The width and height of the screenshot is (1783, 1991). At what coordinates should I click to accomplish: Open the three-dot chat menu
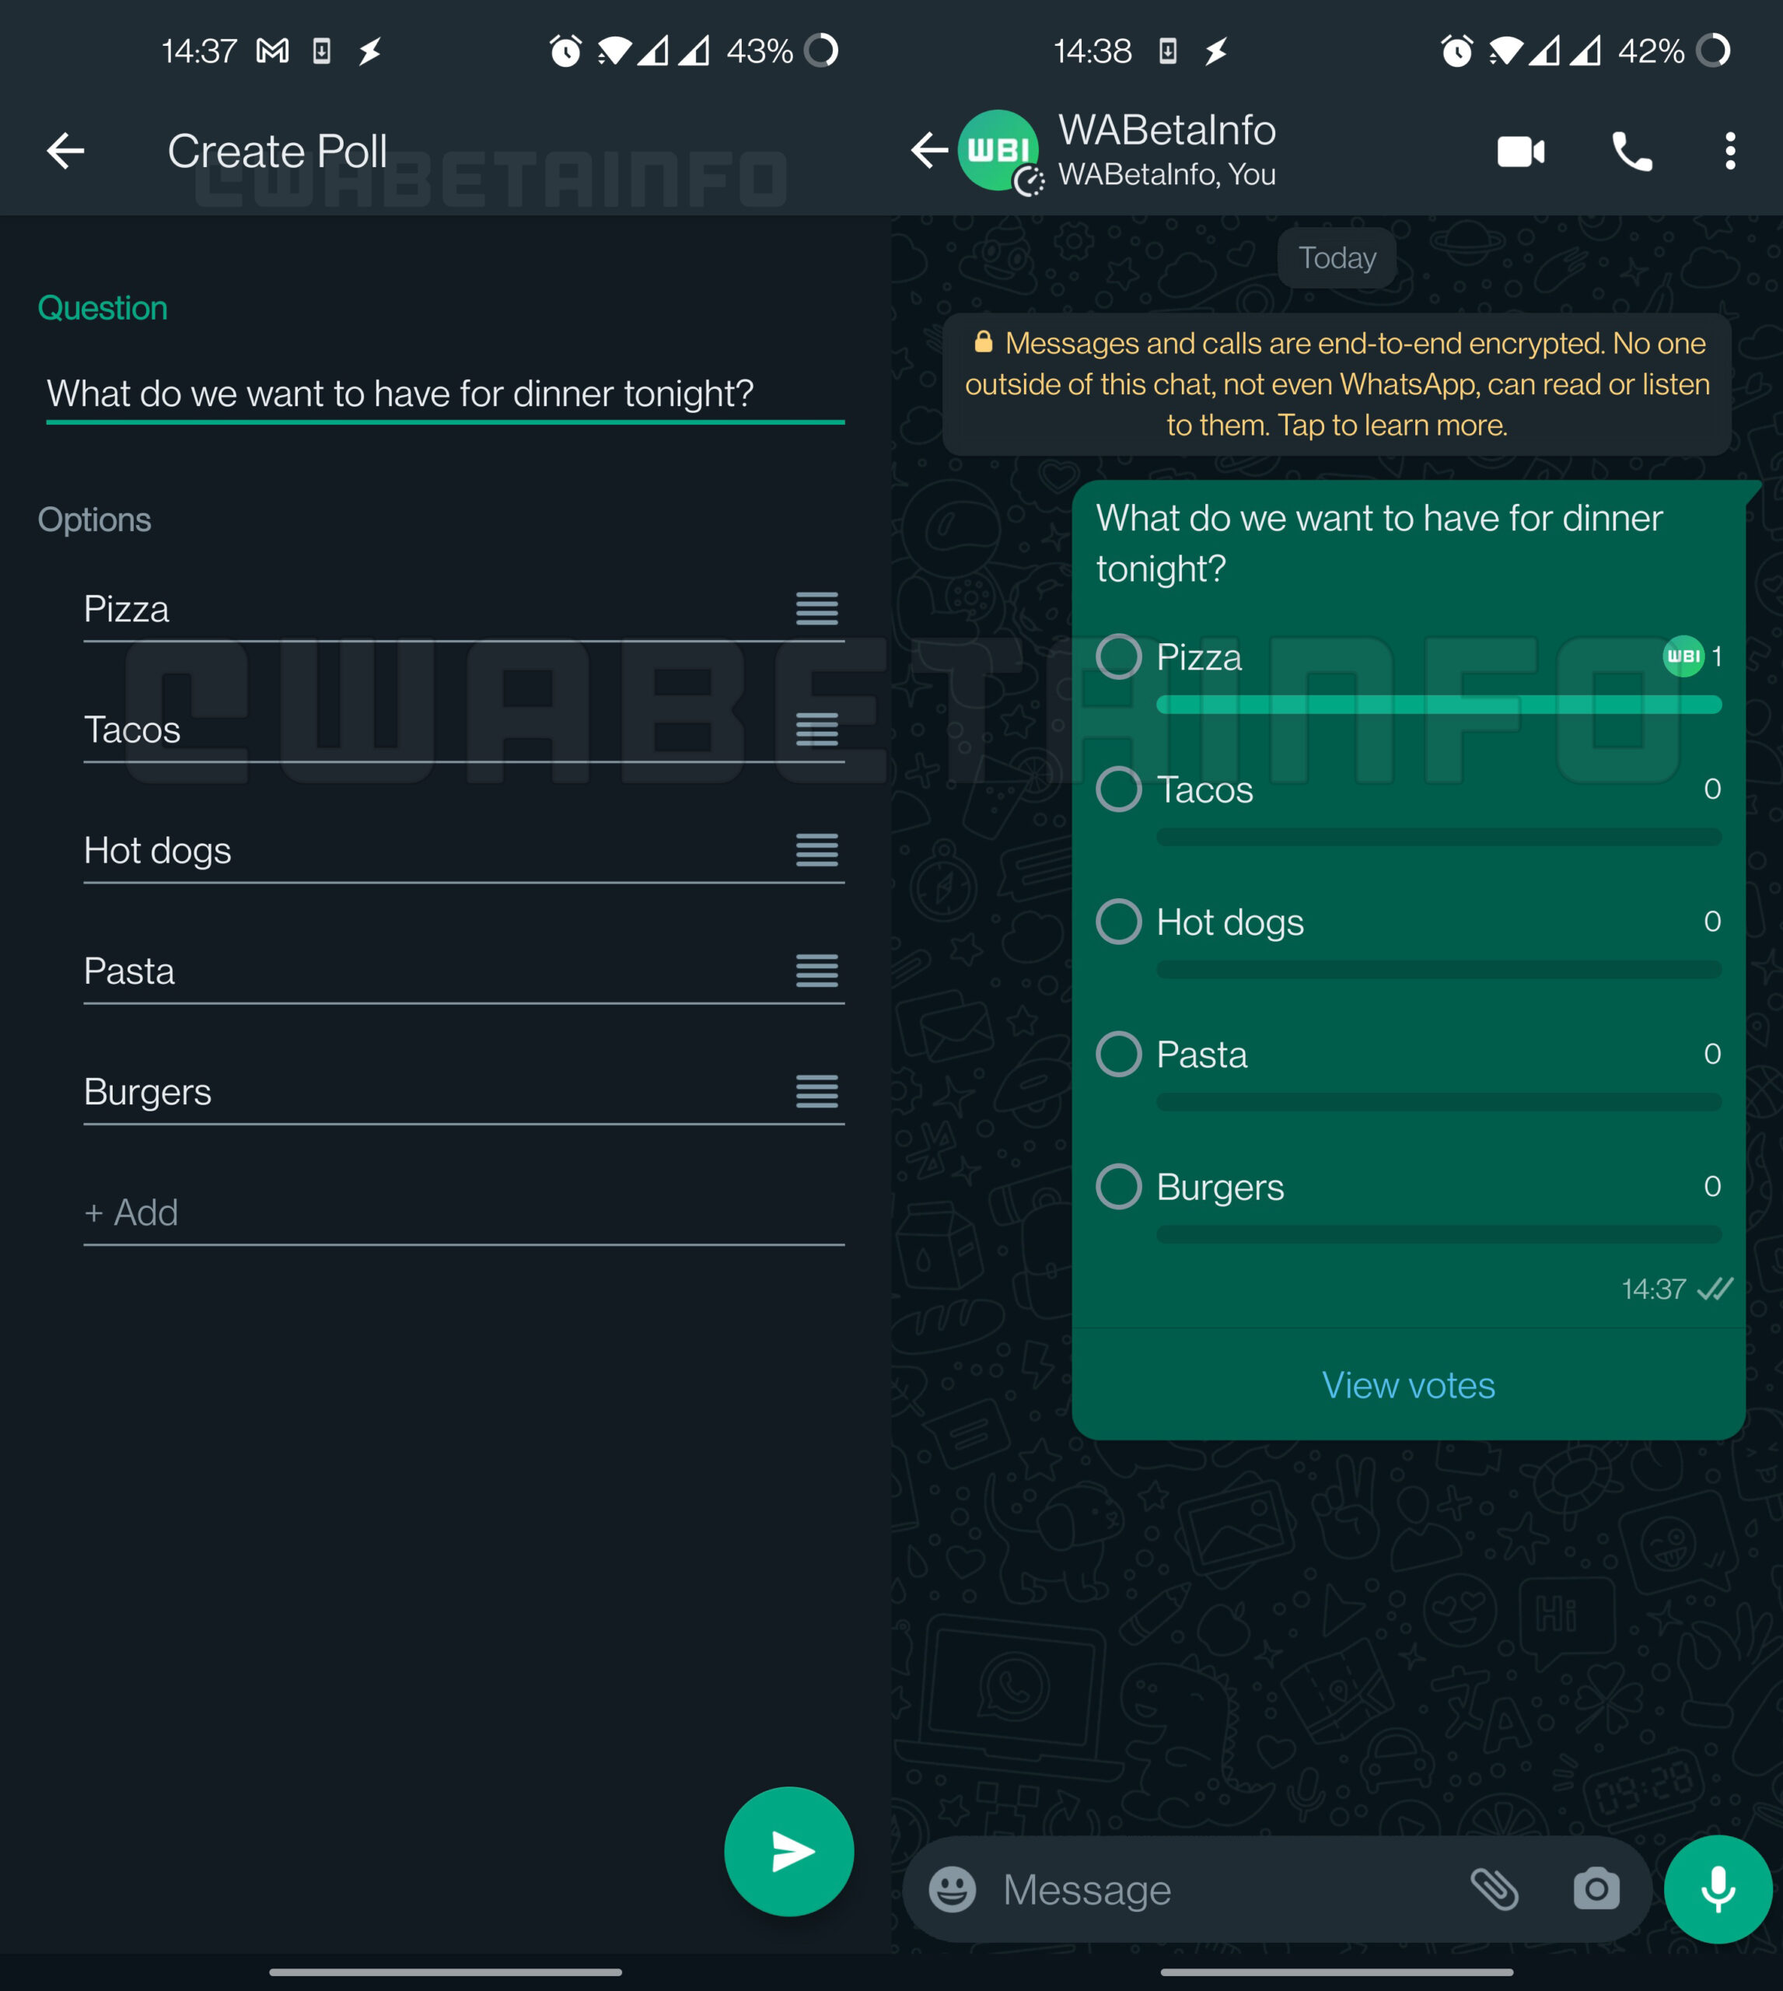coord(1730,152)
